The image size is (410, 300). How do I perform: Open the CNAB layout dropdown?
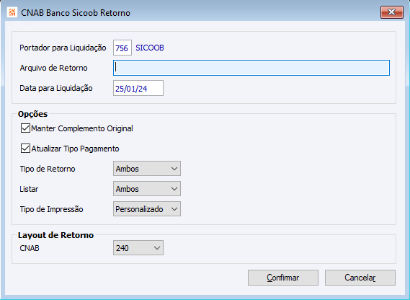tap(138, 247)
